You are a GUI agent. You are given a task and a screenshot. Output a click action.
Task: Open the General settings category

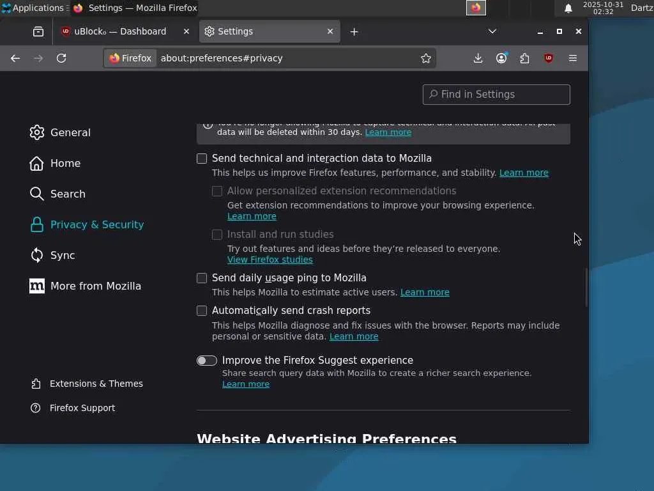pyautogui.click(x=70, y=132)
